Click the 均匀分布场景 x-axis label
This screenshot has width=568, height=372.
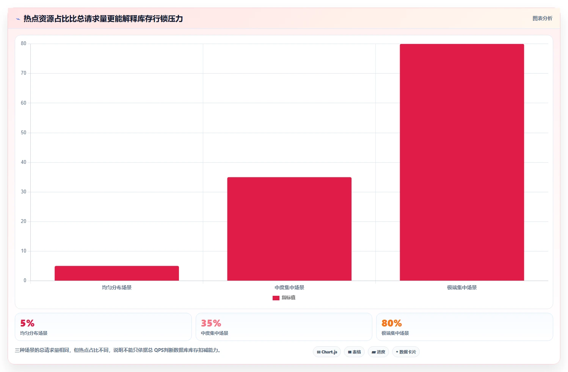click(x=117, y=287)
